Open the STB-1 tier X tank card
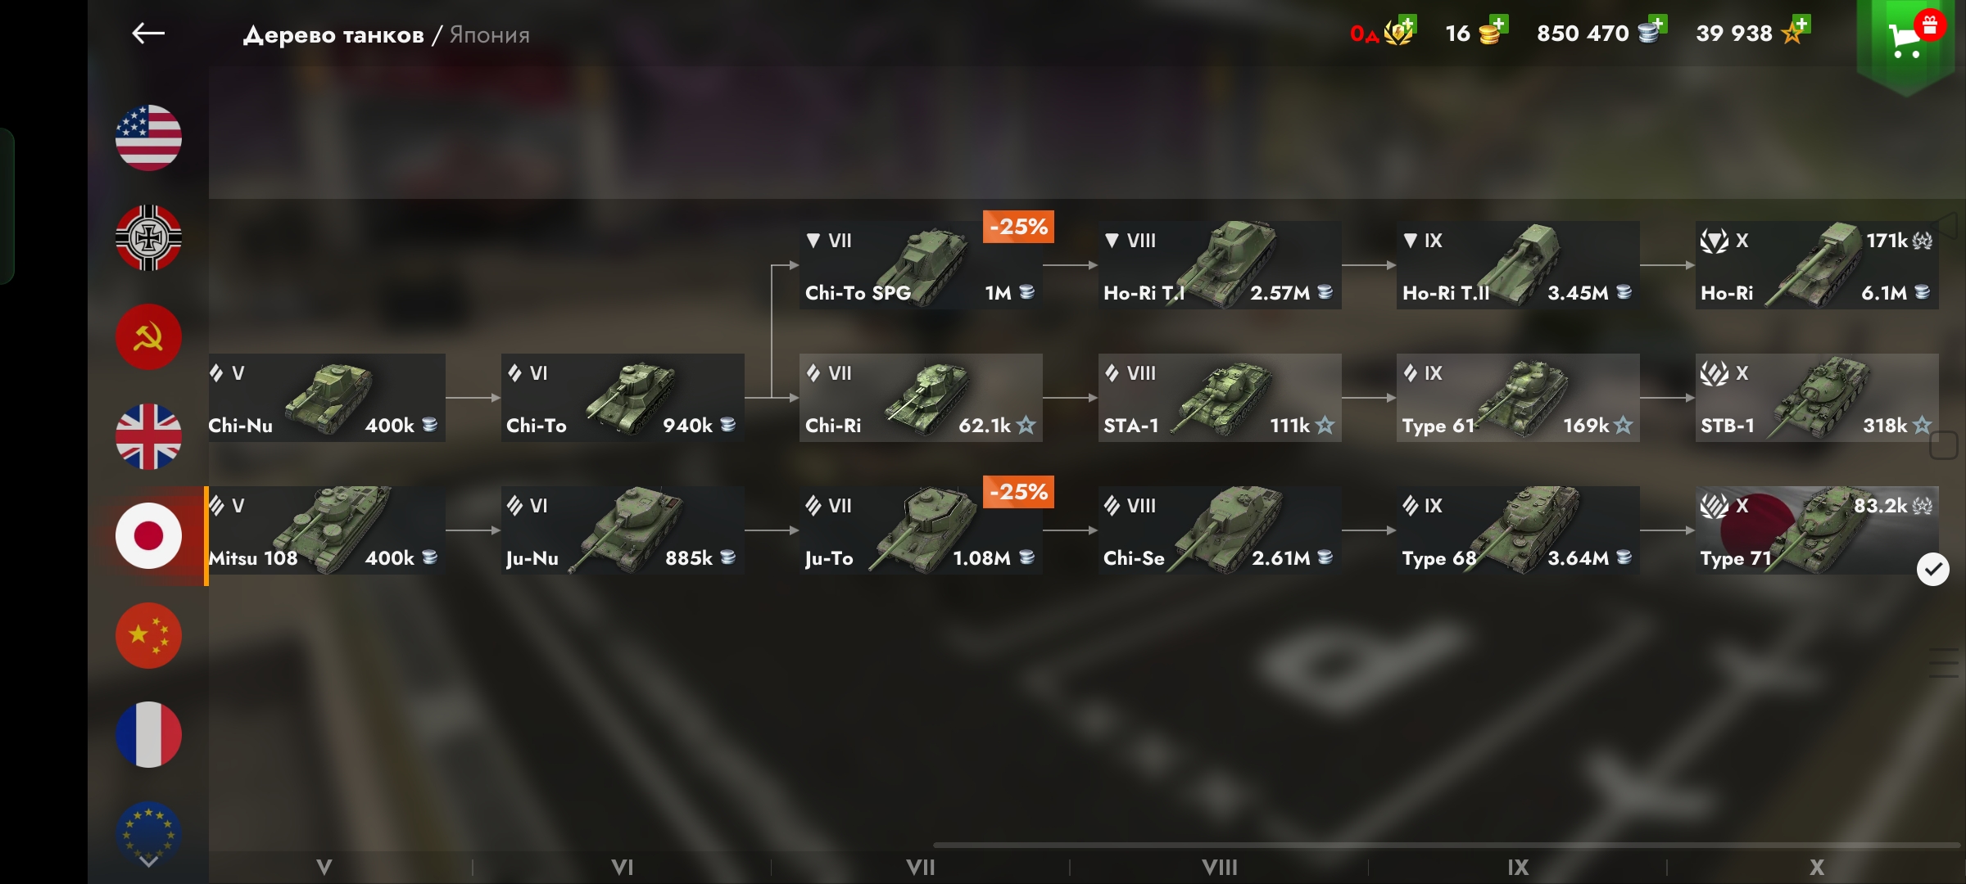Image resolution: width=1966 pixels, height=884 pixels. 1816,398
